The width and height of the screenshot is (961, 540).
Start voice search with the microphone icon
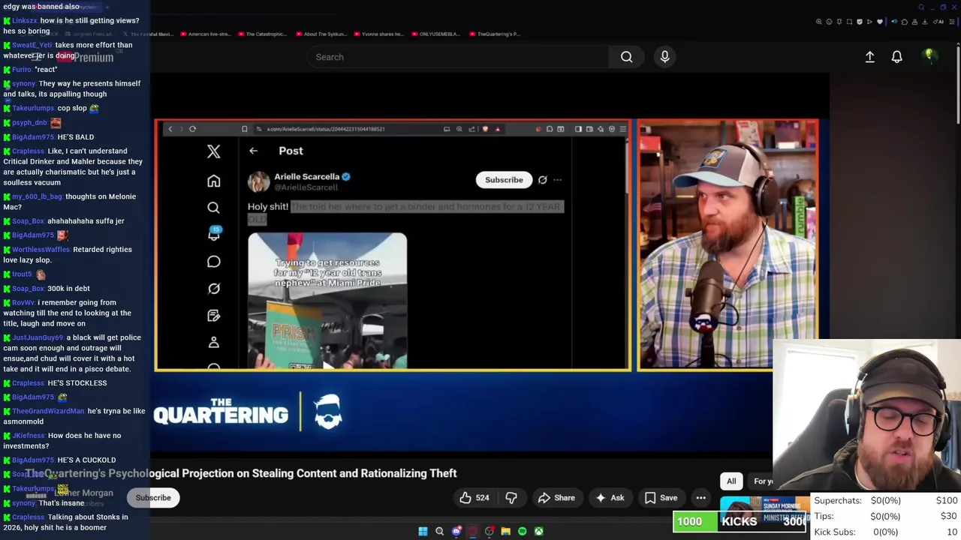(x=664, y=57)
